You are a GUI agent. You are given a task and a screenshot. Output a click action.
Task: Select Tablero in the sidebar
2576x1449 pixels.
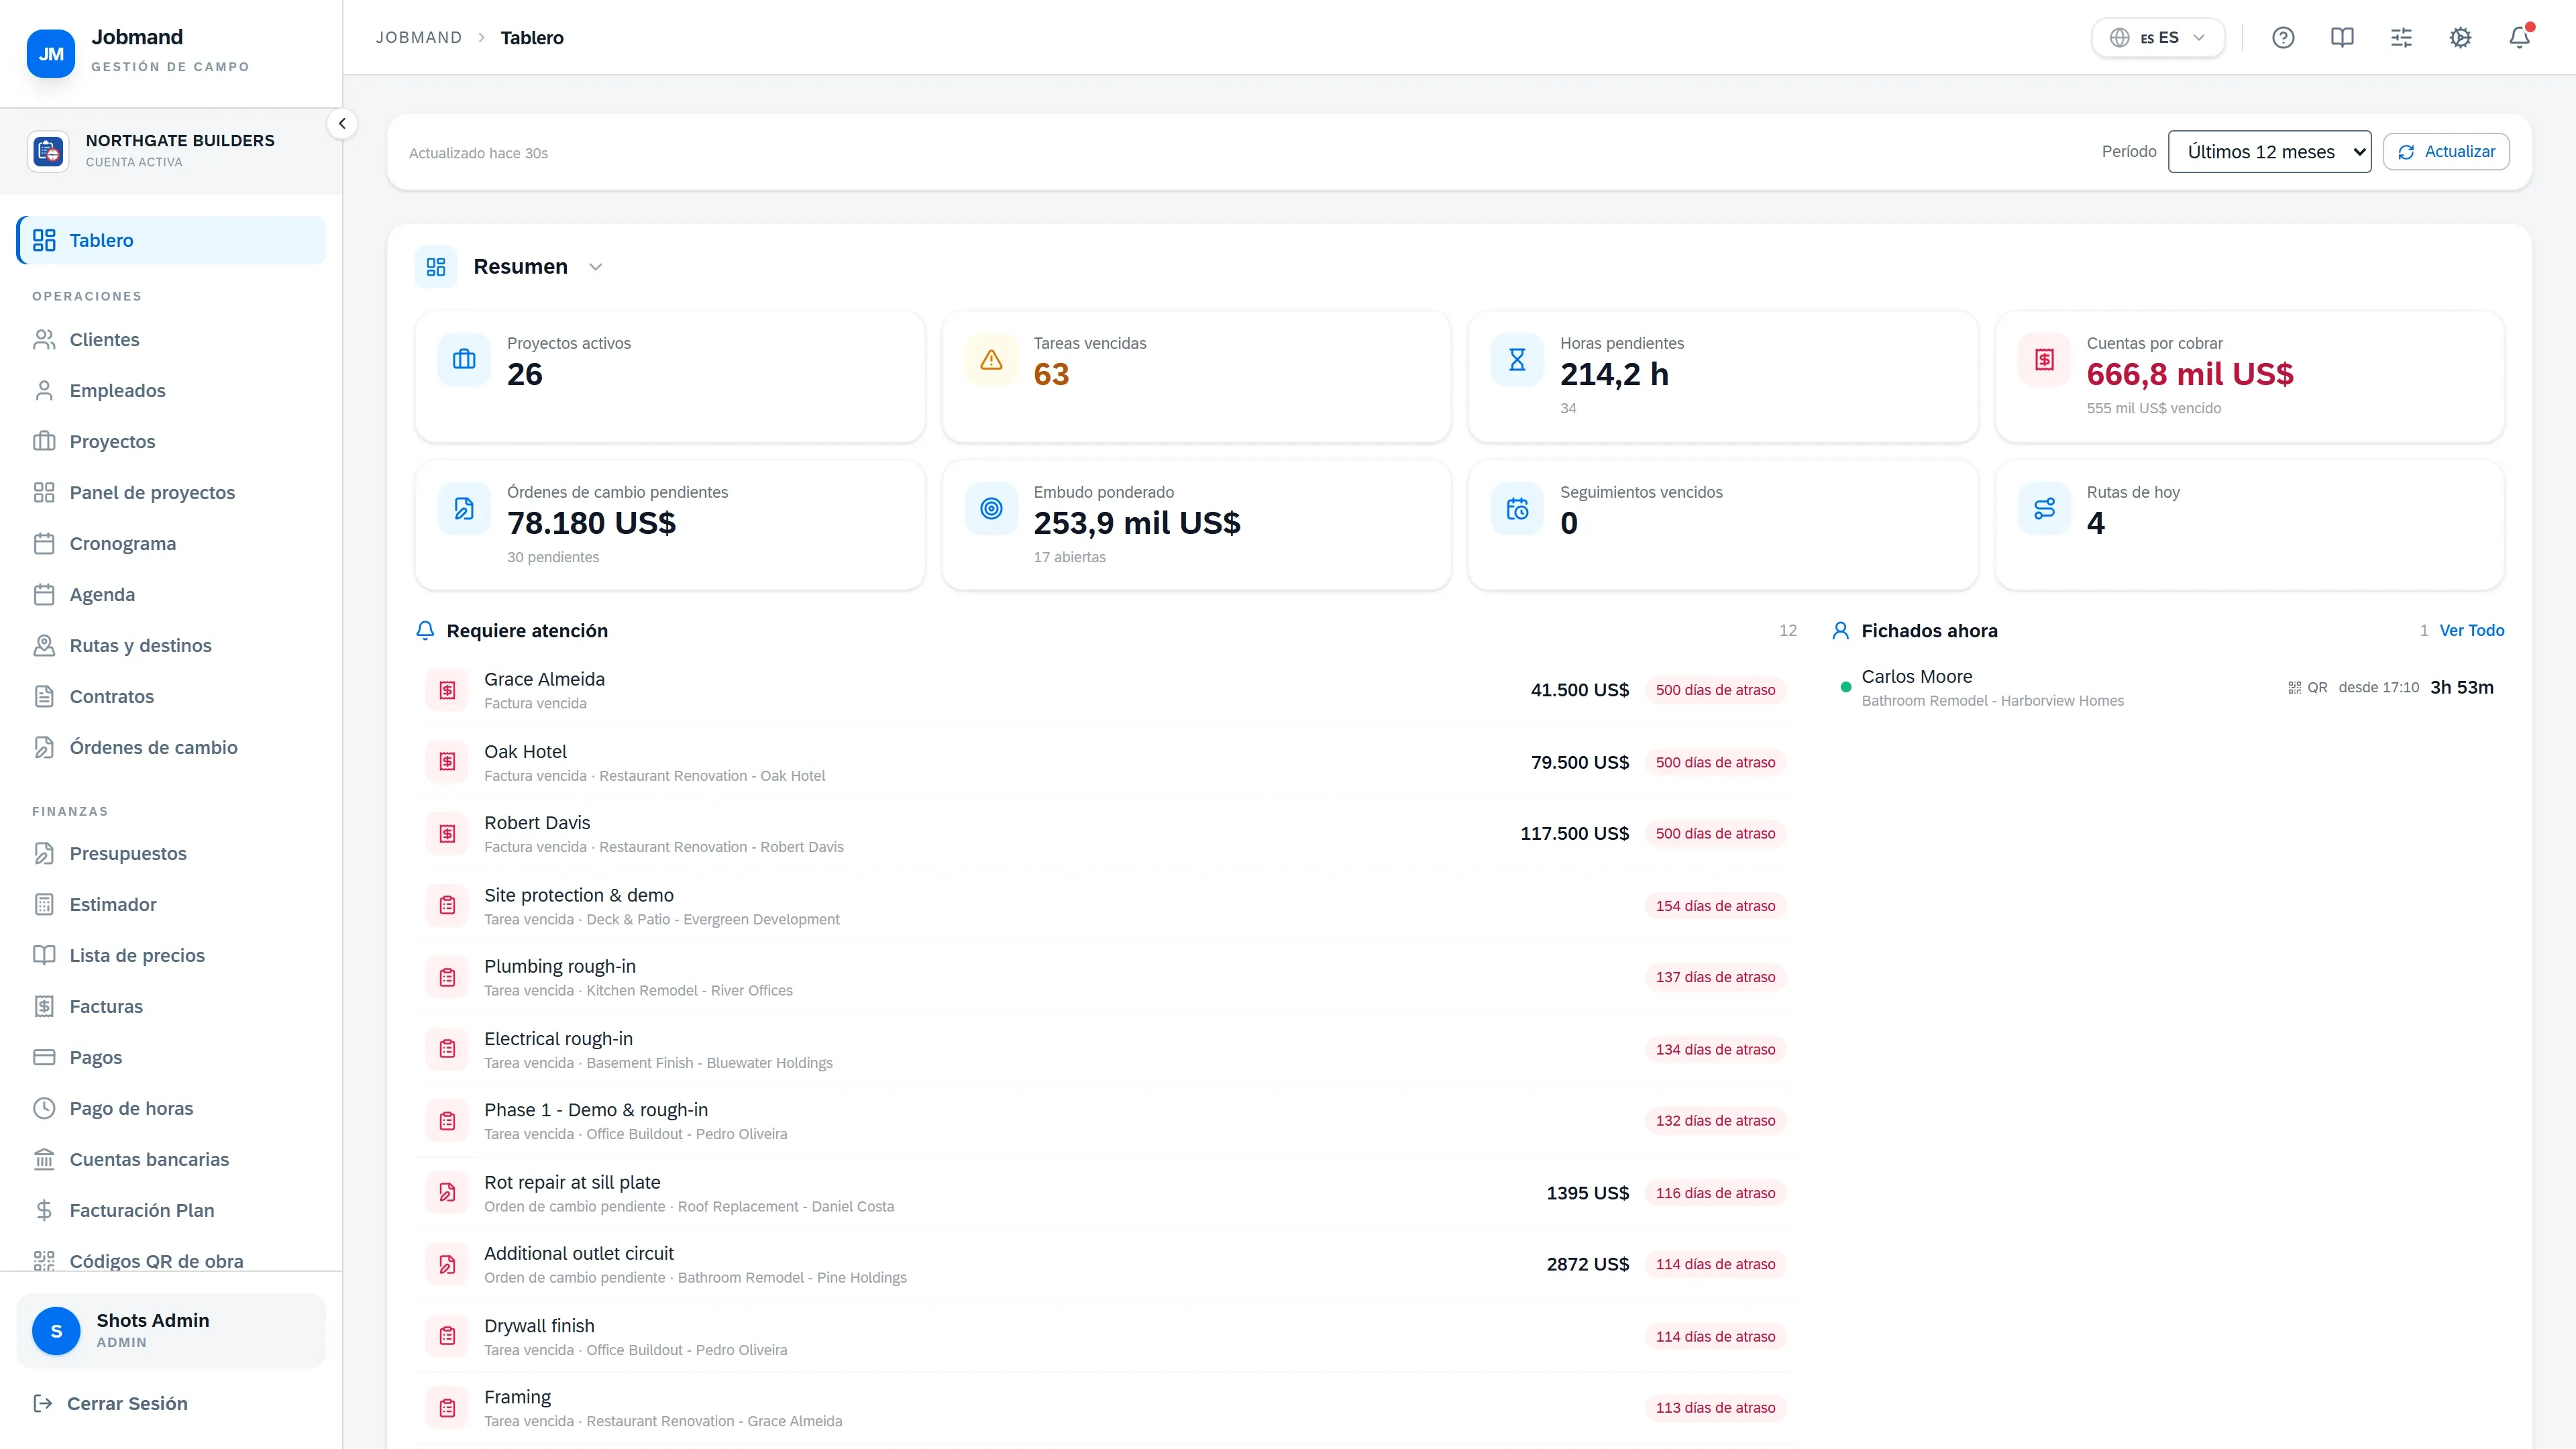[x=171, y=240]
